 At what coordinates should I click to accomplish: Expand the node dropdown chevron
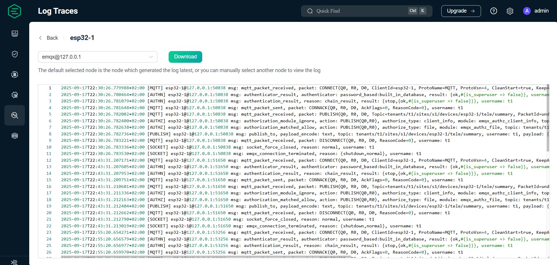click(x=151, y=57)
